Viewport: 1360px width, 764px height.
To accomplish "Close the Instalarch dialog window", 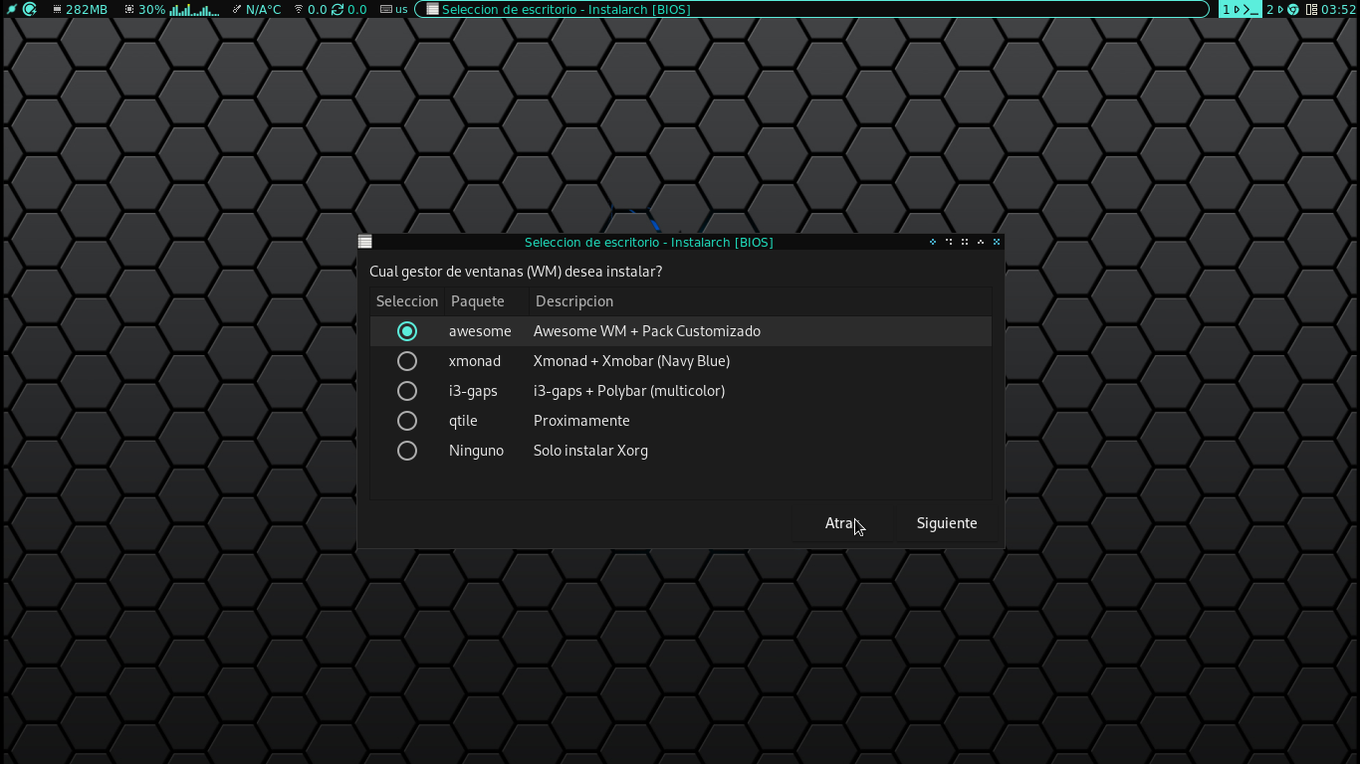I will tap(997, 242).
